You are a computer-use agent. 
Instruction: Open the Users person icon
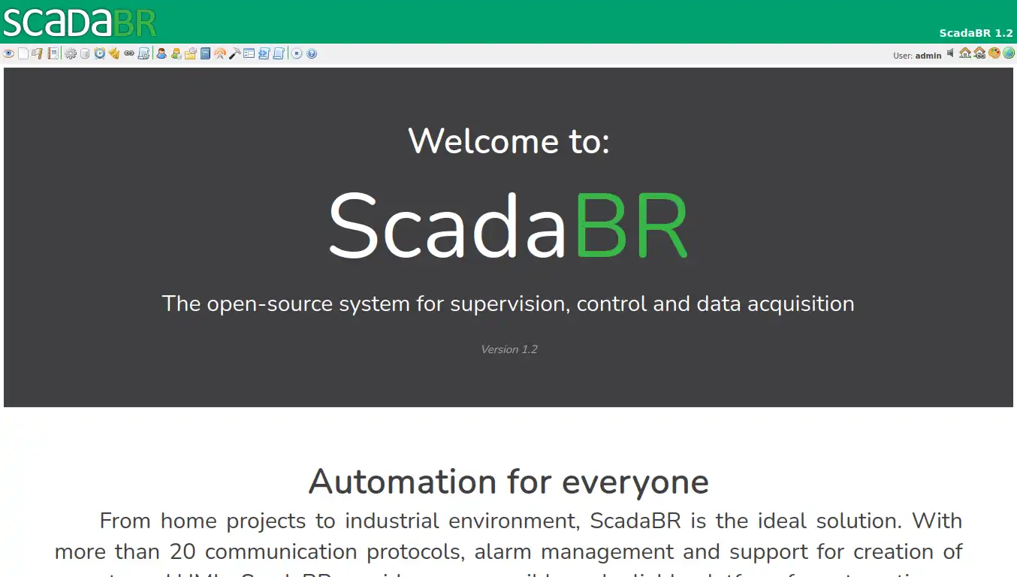point(161,53)
